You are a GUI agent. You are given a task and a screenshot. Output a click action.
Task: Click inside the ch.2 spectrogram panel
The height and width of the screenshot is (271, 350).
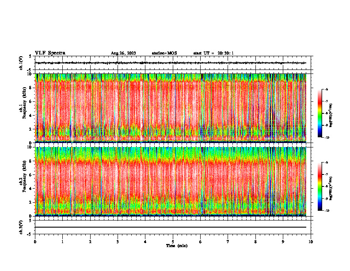[171, 182]
